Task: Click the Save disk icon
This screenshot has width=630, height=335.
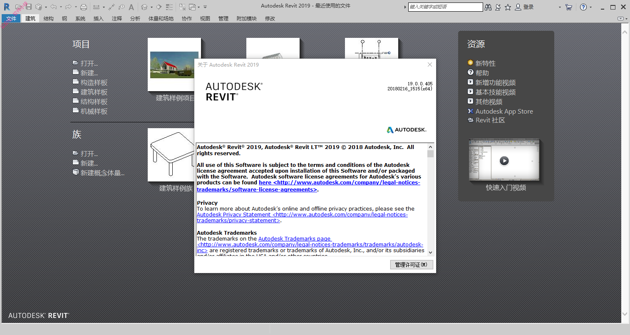Action: 29,7
